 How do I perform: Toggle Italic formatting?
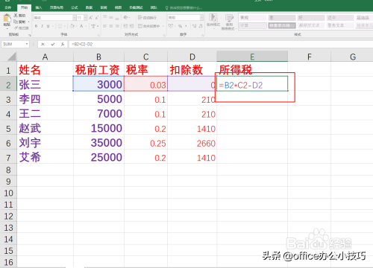coord(42,26)
